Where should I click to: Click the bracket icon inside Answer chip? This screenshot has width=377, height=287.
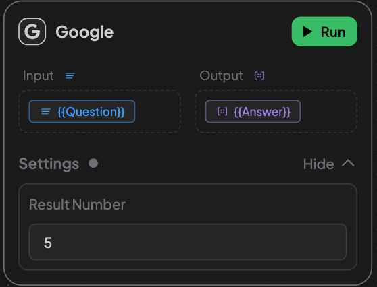(x=222, y=111)
